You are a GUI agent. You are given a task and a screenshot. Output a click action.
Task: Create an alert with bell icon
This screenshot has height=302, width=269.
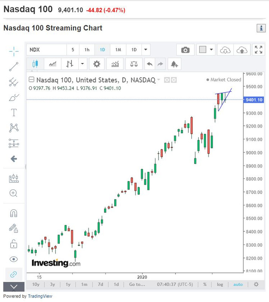point(174,64)
